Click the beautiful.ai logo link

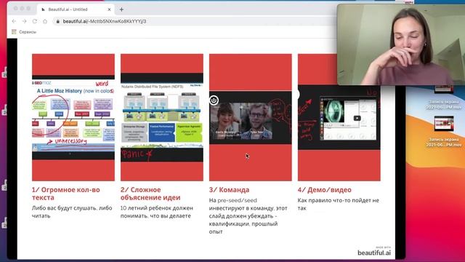click(x=374, y=253)
